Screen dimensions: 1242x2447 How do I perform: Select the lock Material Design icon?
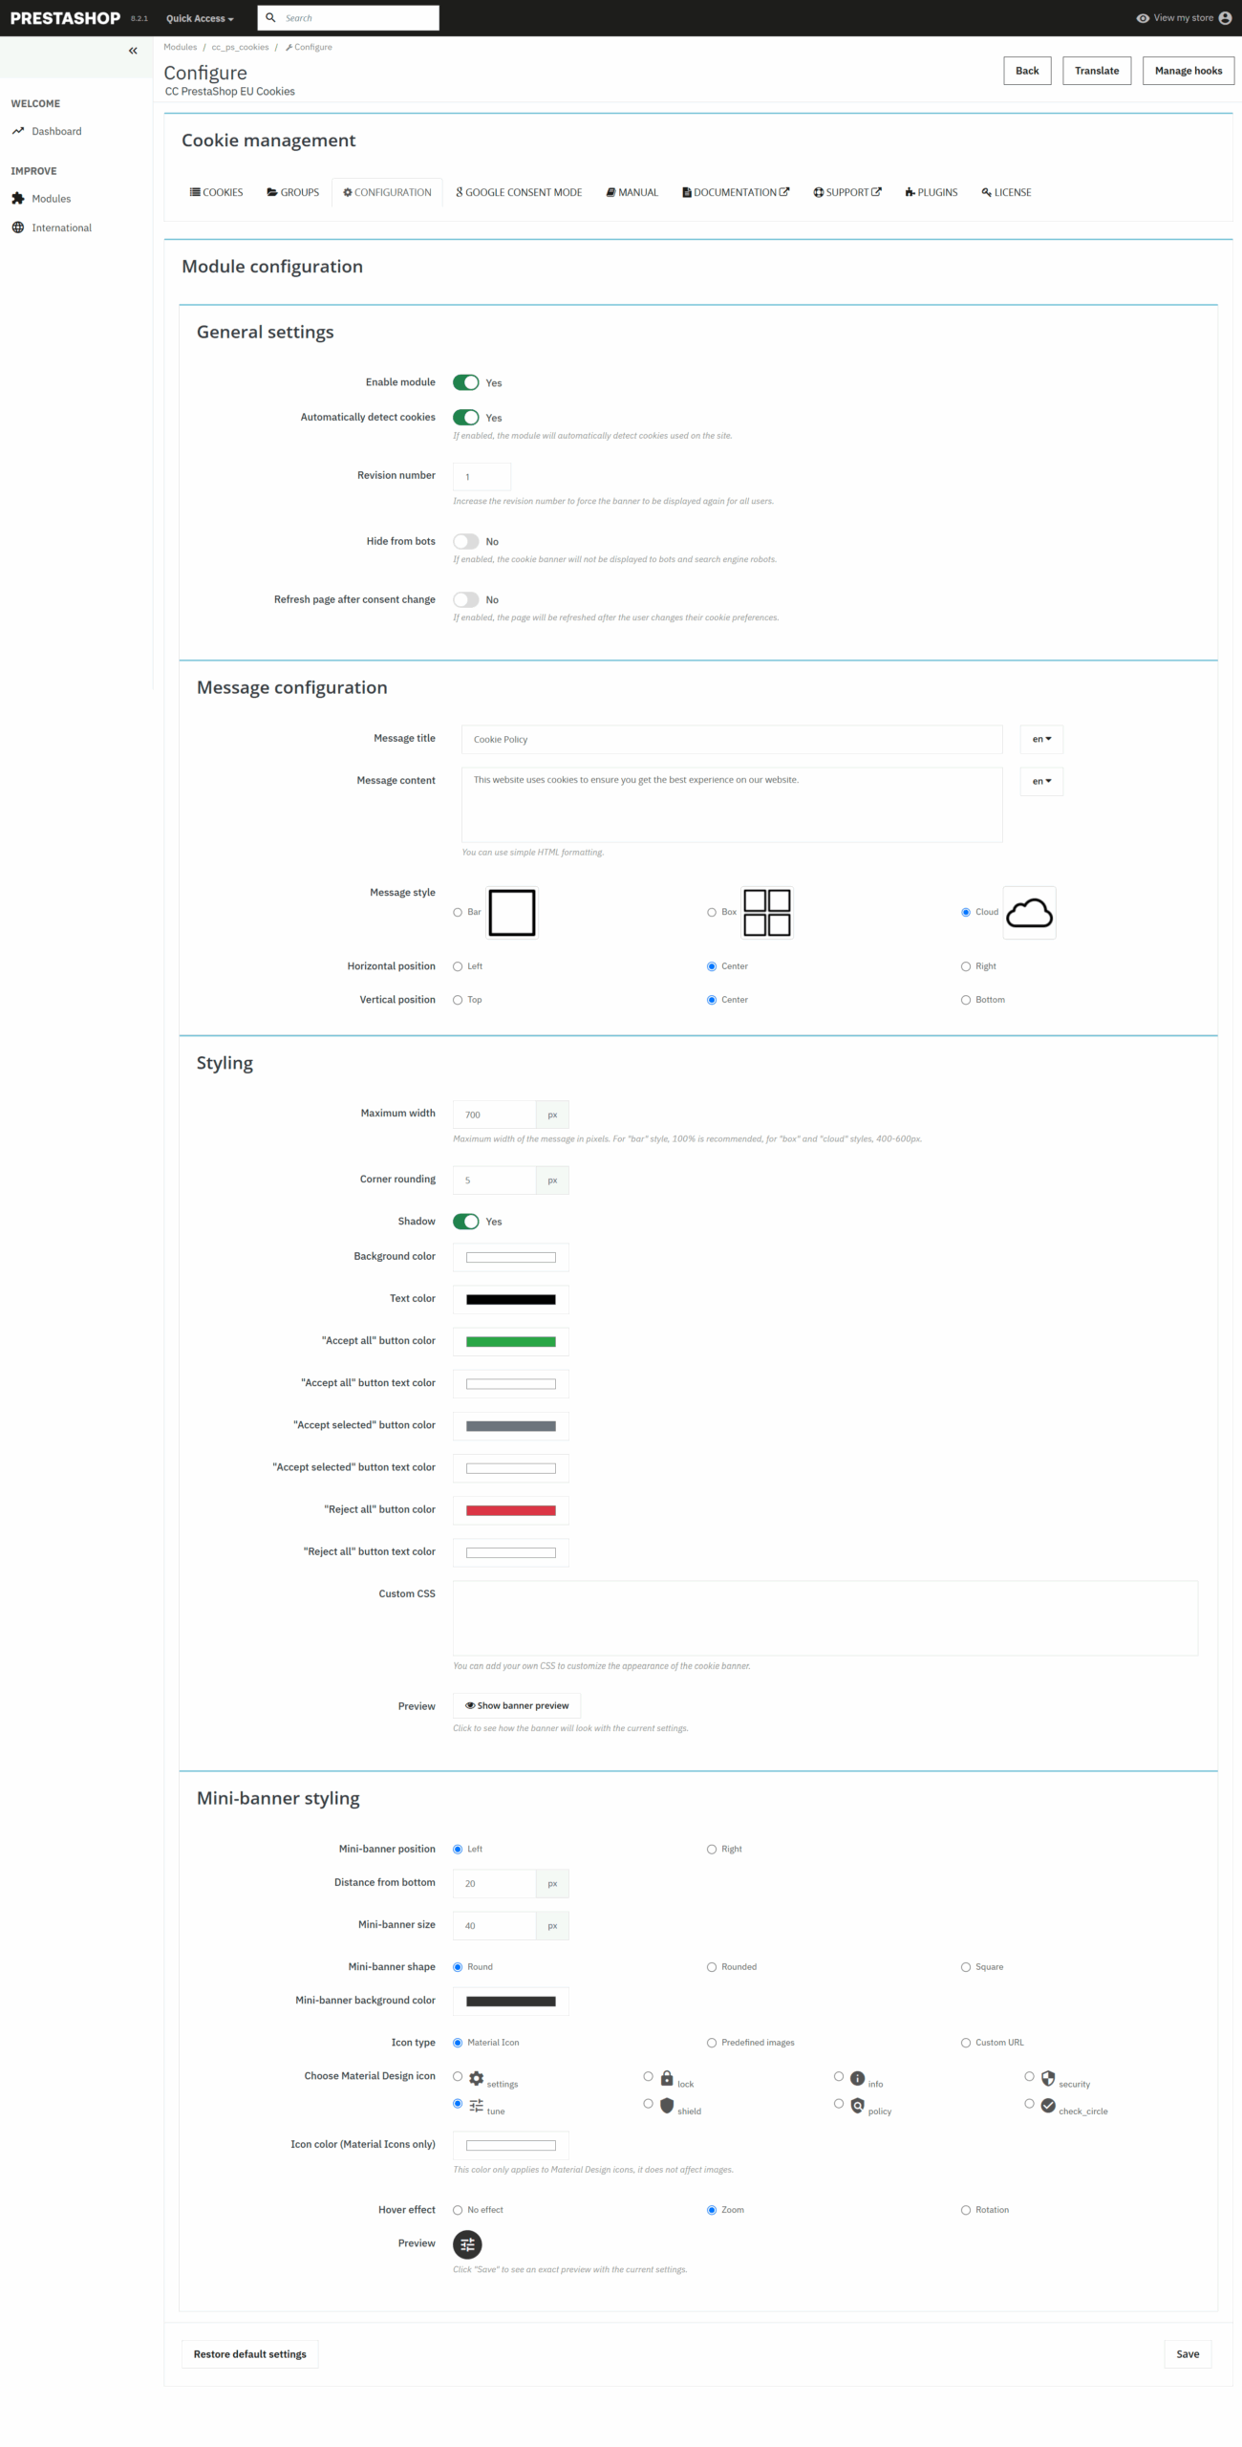click(x=667, y=2077)
